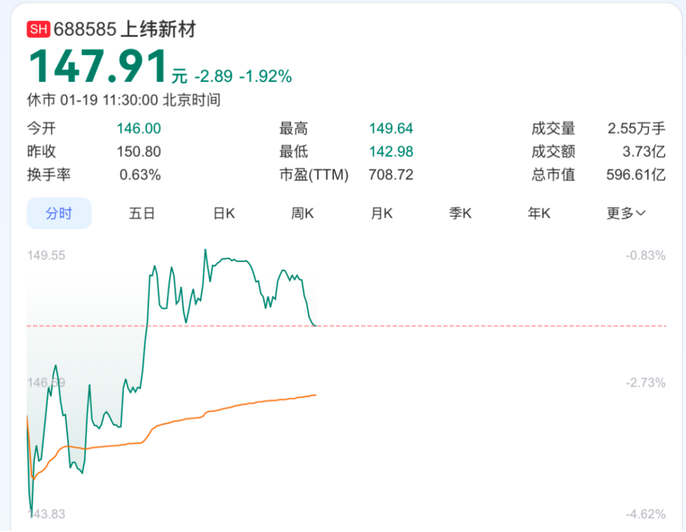686x532 pixels.
Task: Click the 最高 high value 149.64
Action: pos(392,128)
